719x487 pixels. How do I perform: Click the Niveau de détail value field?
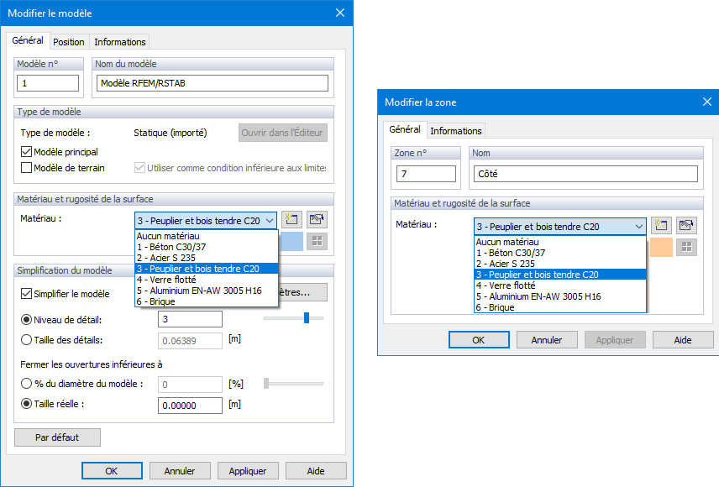pos(190,319)
